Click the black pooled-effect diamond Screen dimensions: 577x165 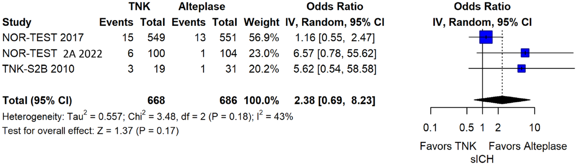(x=502, y=100)
